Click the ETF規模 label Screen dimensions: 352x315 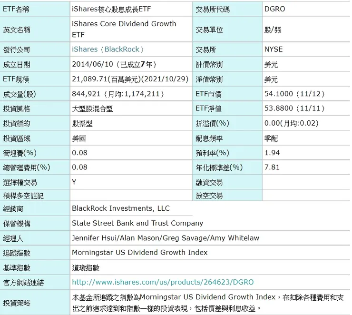(x=16, y=79)
